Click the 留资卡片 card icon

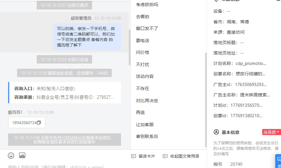pyautogui.click(x=133, y=156)
